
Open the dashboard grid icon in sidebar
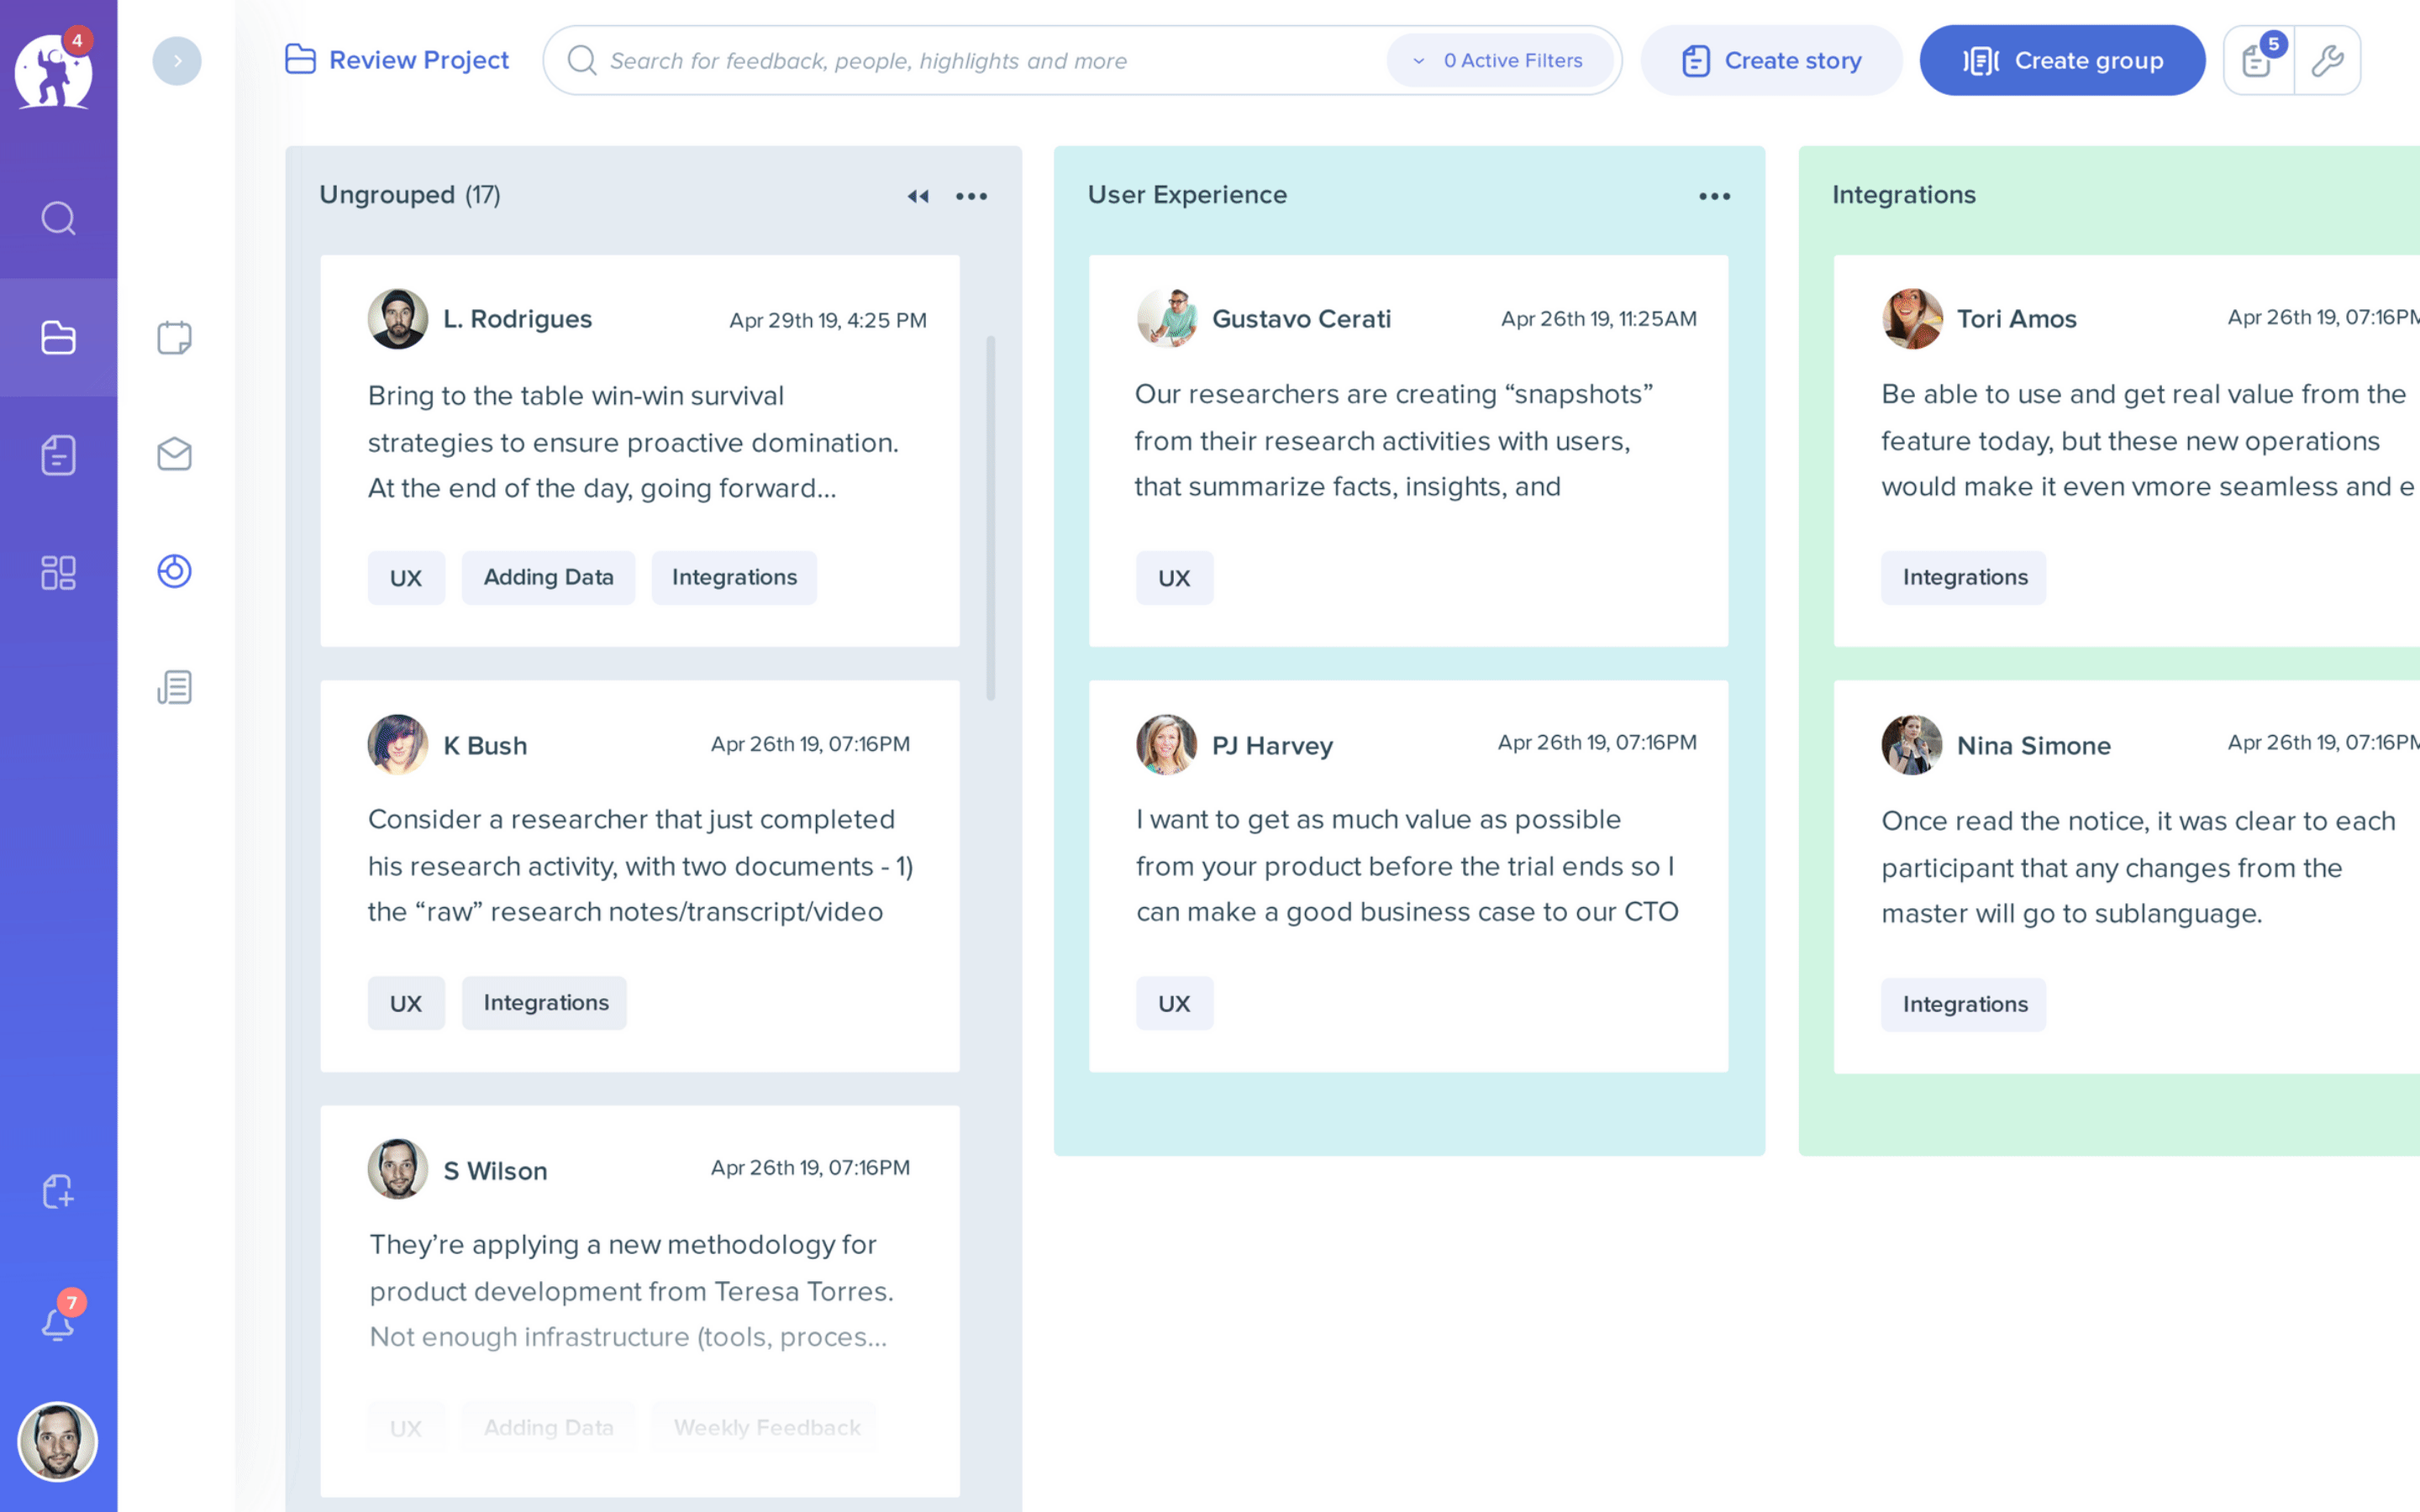[x=58, y=572]
